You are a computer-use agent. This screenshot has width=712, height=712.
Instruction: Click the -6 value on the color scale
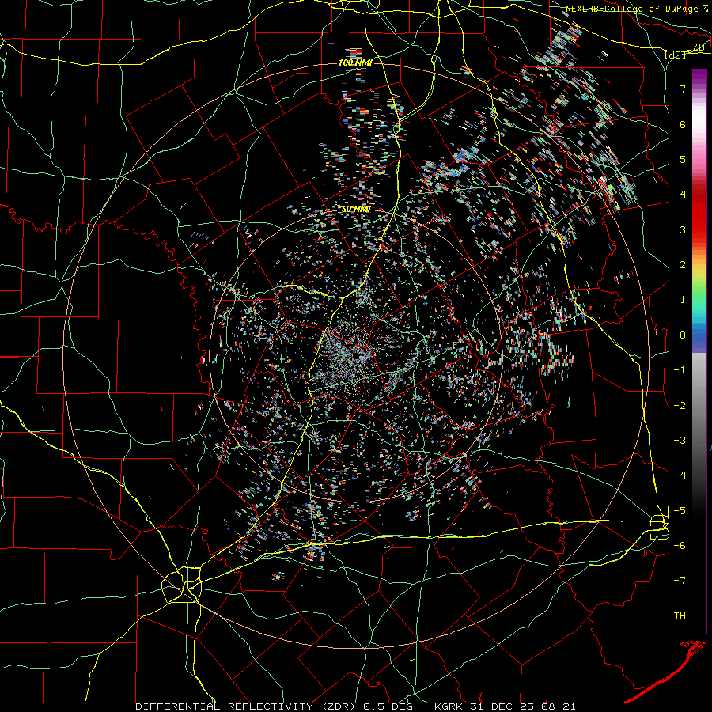tap(680, 546)
